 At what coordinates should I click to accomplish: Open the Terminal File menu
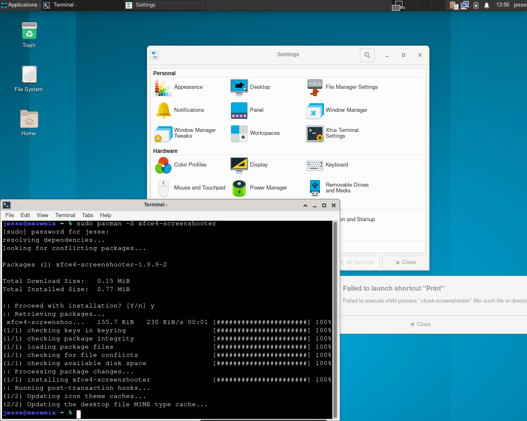pos(10,215)
